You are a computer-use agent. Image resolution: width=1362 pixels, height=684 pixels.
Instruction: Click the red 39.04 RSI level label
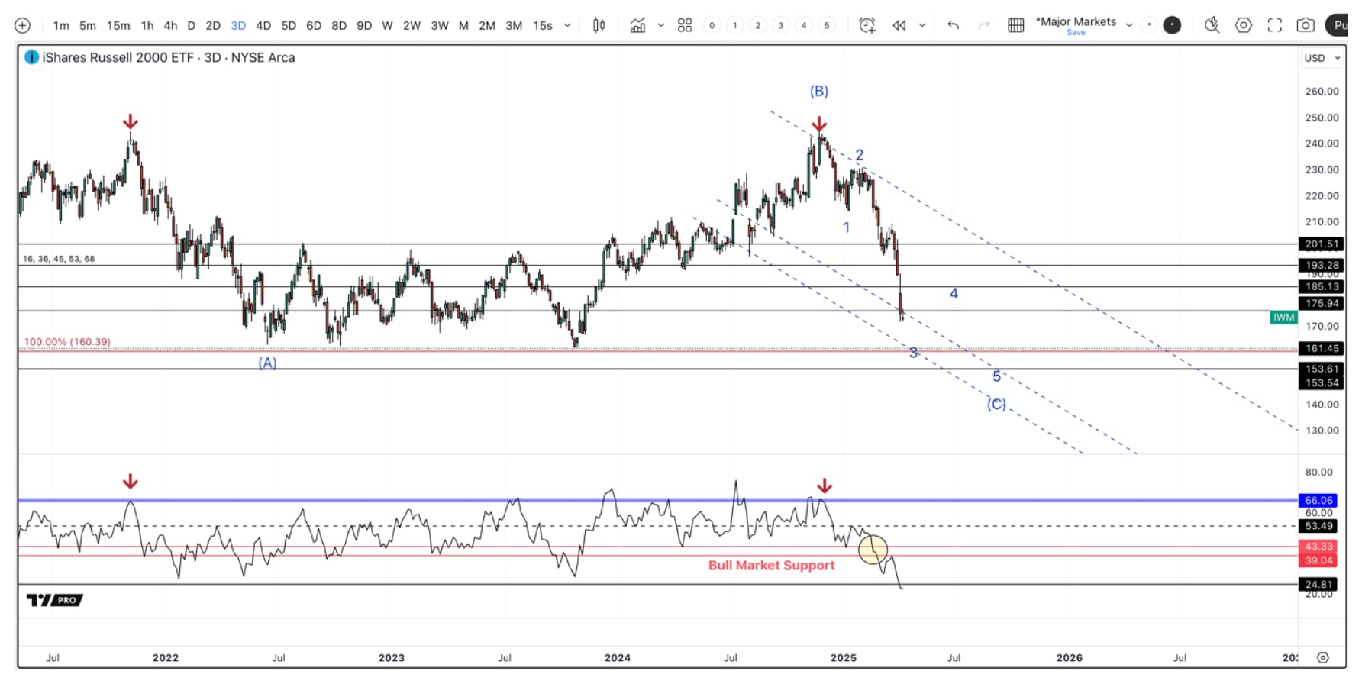point(1318,560)
